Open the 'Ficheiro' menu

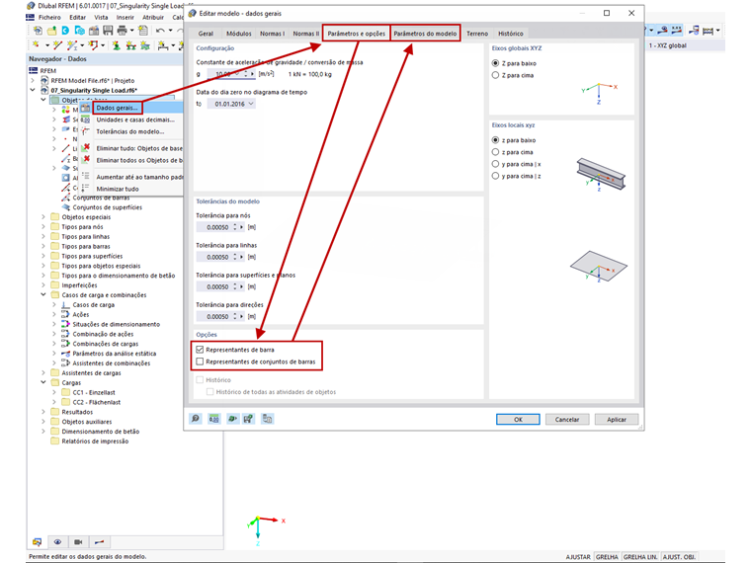coord(49,17)
